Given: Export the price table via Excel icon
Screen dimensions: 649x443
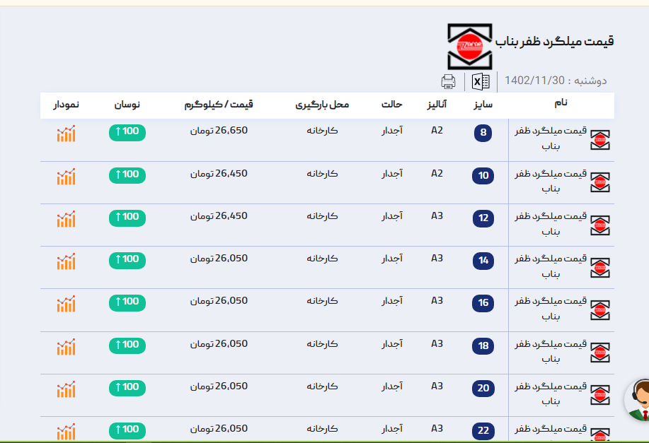Looking at the screenshot, I should click(x=481, y=81).
